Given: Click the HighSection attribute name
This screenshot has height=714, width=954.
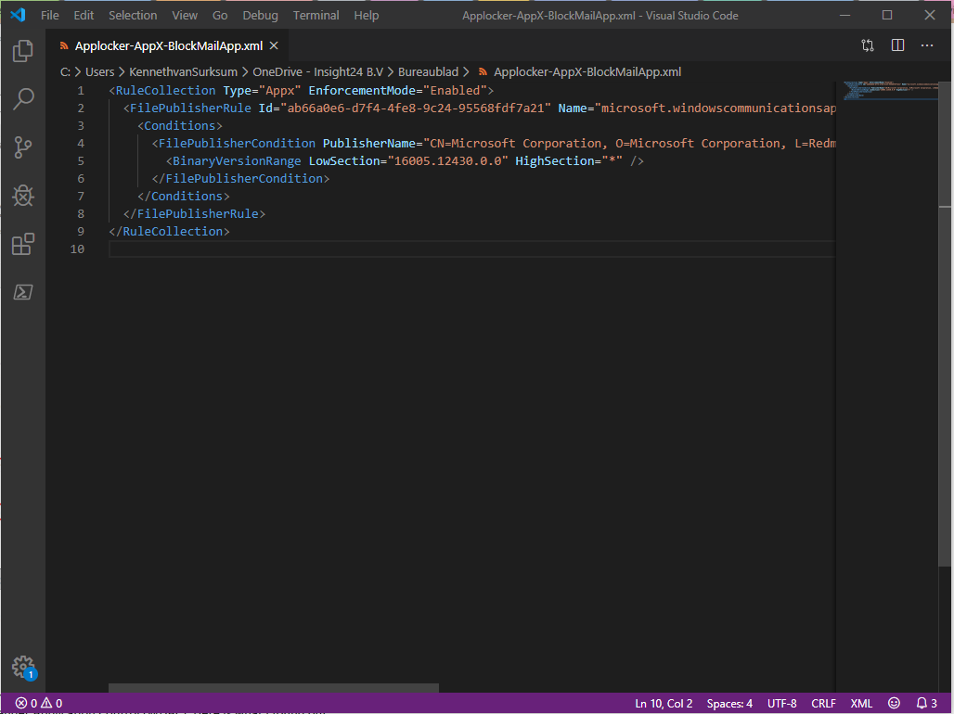Looking at the screenshot, I should 554,161.
